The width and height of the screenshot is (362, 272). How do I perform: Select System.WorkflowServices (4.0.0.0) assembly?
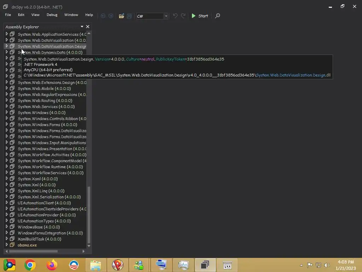(51, 173)
